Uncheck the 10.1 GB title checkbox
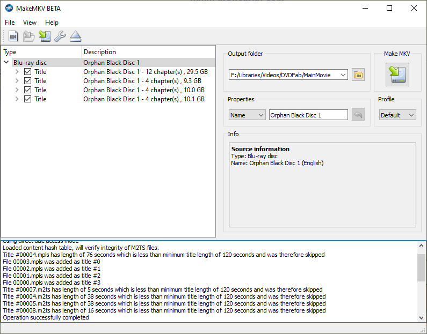The width and height of the screenshot is (427, 334). click(27, 99)
